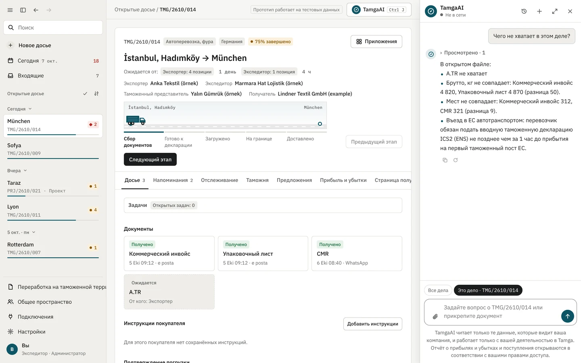
Task: Click the truck icon on route map
Action: [x=136, y=120]
